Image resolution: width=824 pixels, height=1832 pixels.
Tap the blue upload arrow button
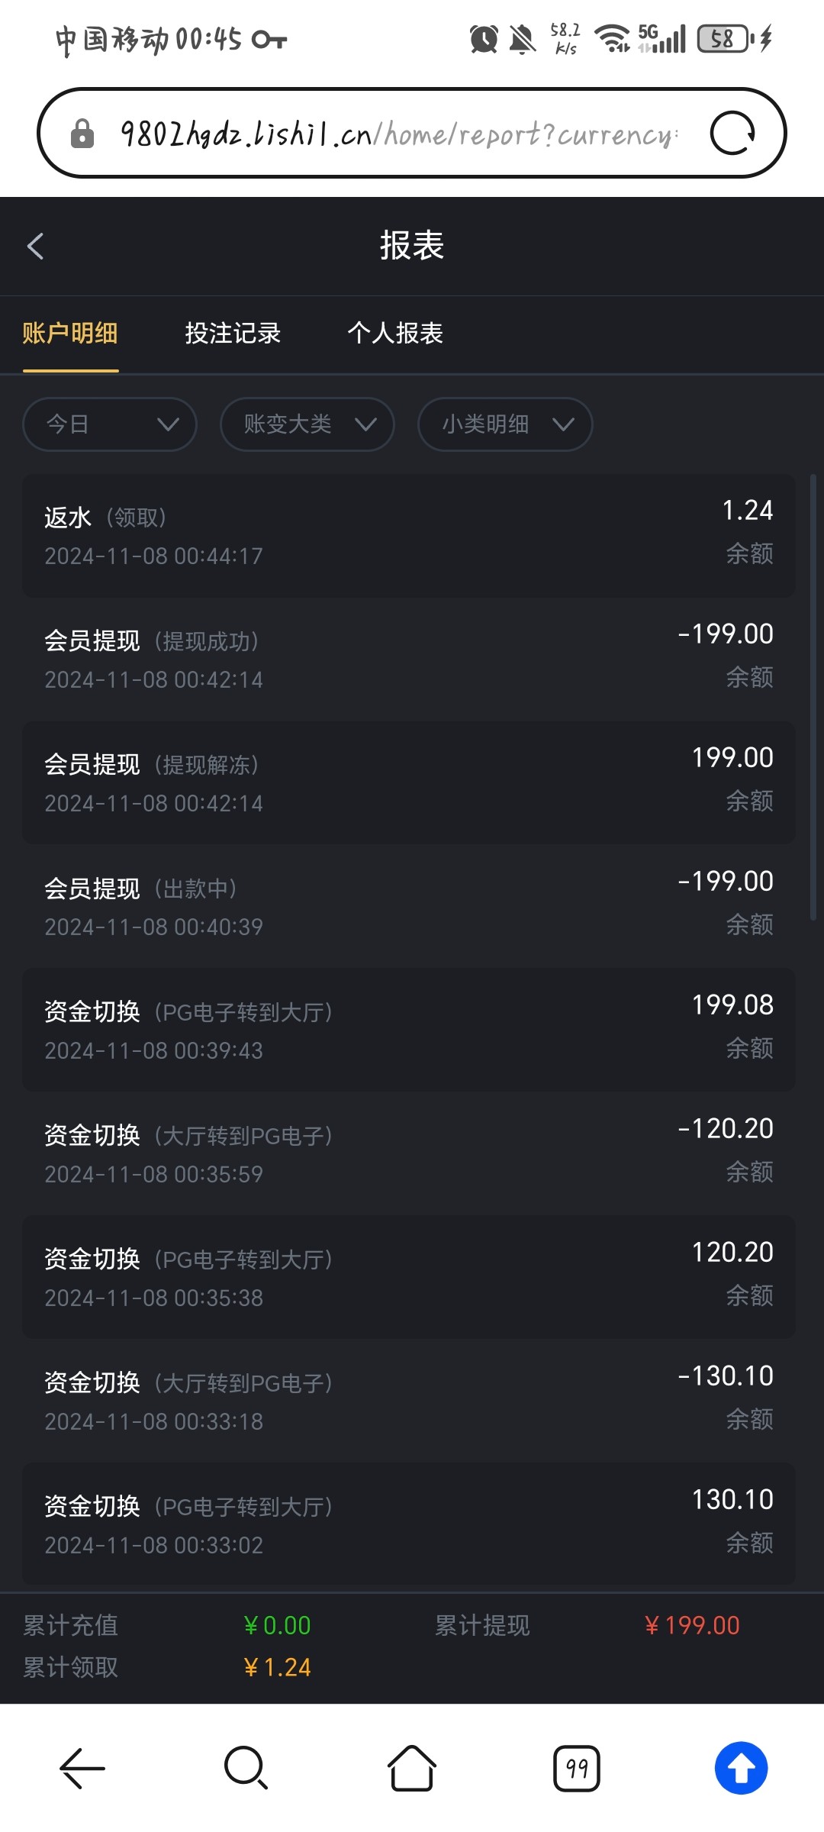click(x=741, y=1768)
